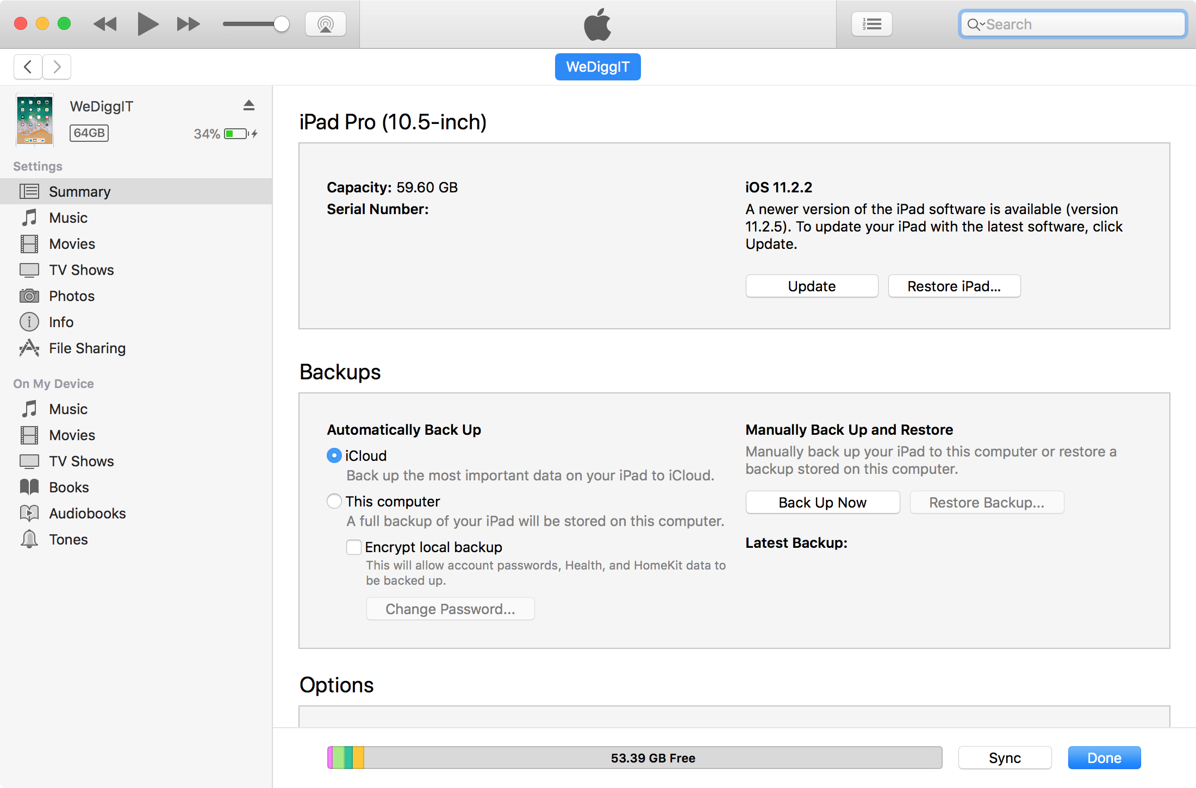This screenshot has width=1196, height=788.
Task: Select Tones under On My Device
Action: pos(68,540)
